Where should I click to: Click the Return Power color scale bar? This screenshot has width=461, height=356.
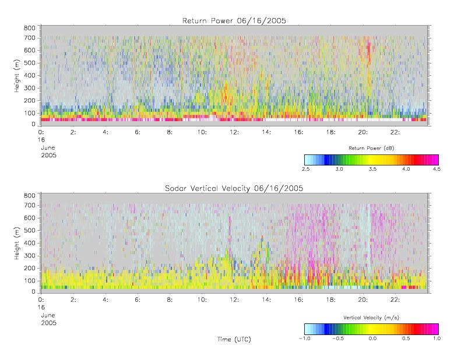point(371,160)
